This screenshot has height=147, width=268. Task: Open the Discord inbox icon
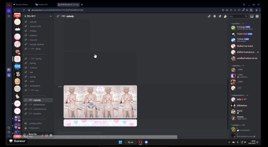click(x=252, y=16)
